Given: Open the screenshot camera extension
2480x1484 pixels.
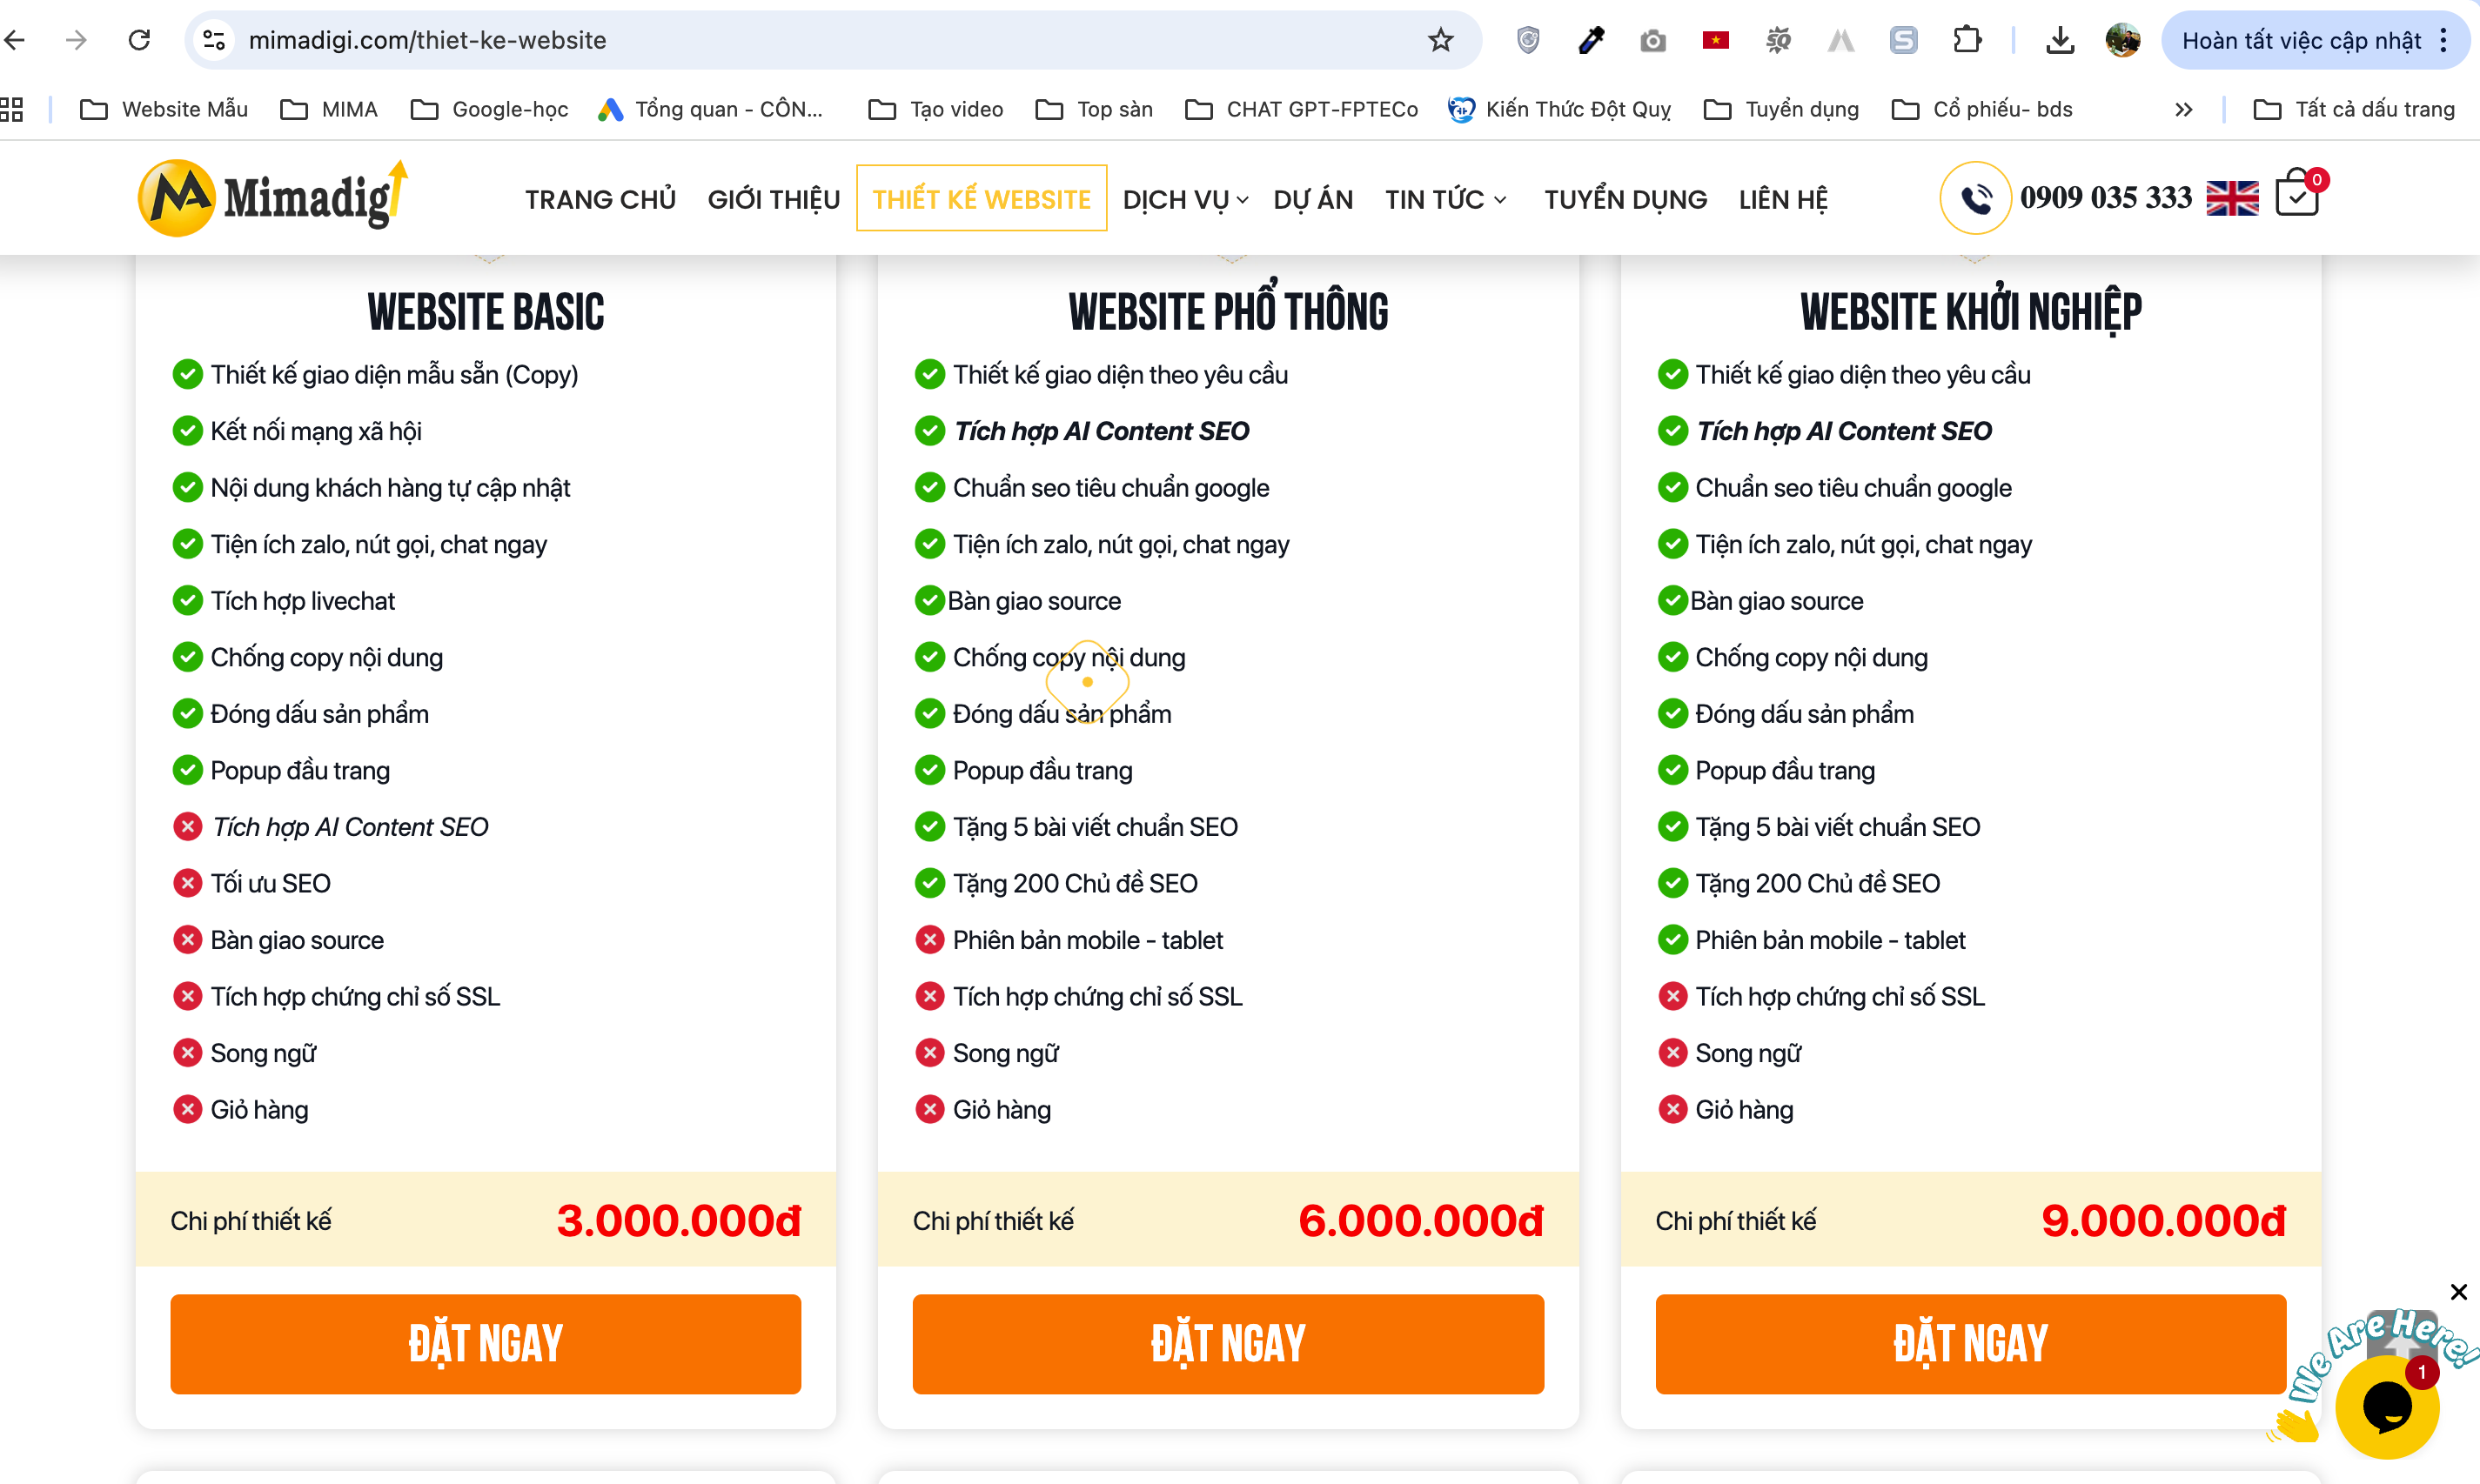Looking at the screenshot, I should pyautogui.click(x=1652, y=40).
